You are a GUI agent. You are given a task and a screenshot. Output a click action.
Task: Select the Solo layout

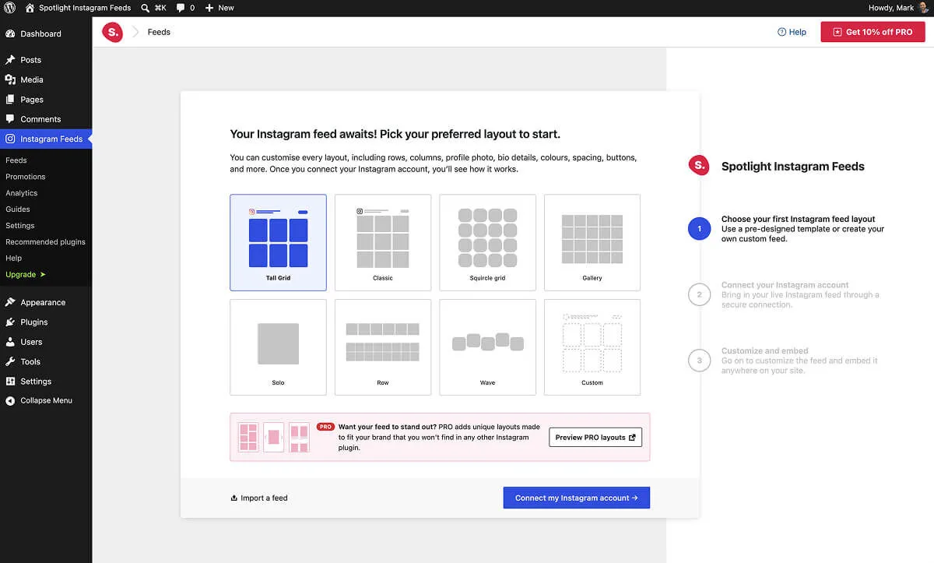click(x=278, y=347)
